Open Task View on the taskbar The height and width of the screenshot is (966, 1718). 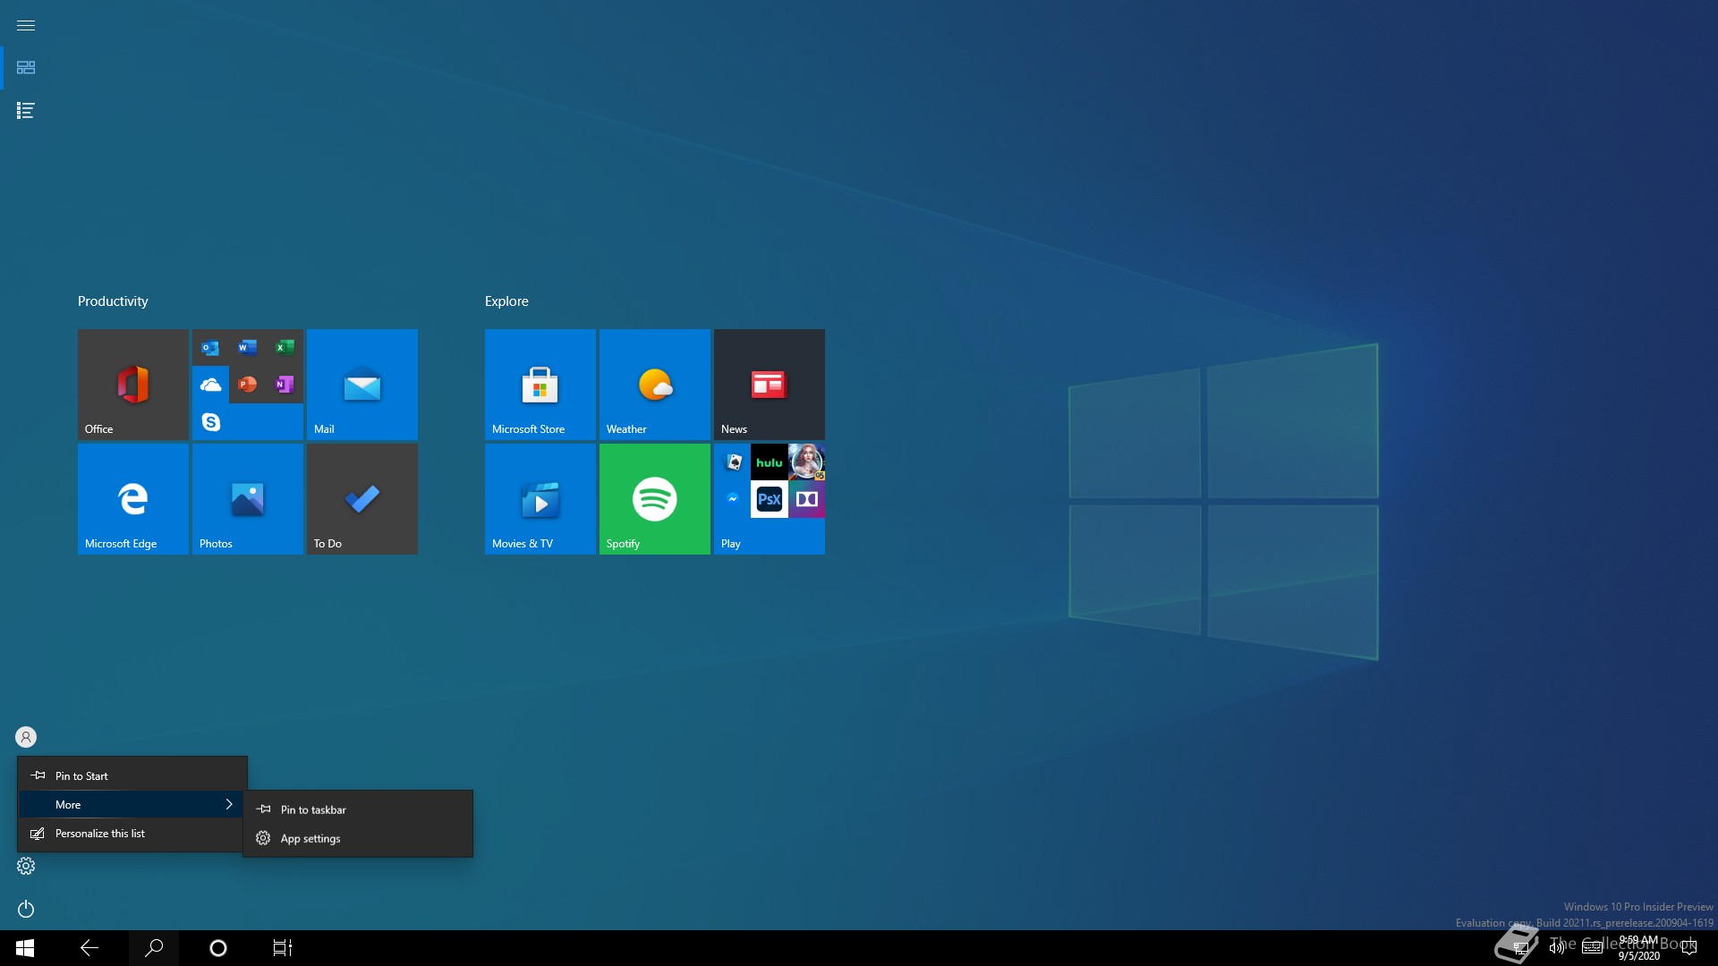click(283, 948)
